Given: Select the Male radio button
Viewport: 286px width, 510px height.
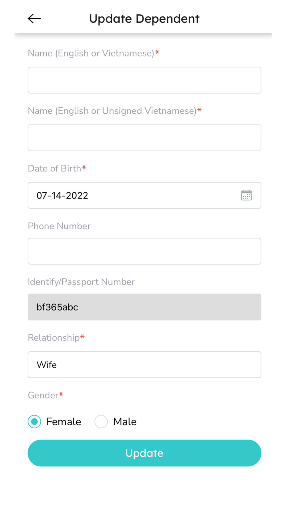Looking at the screenshot, I should [101, 421].
